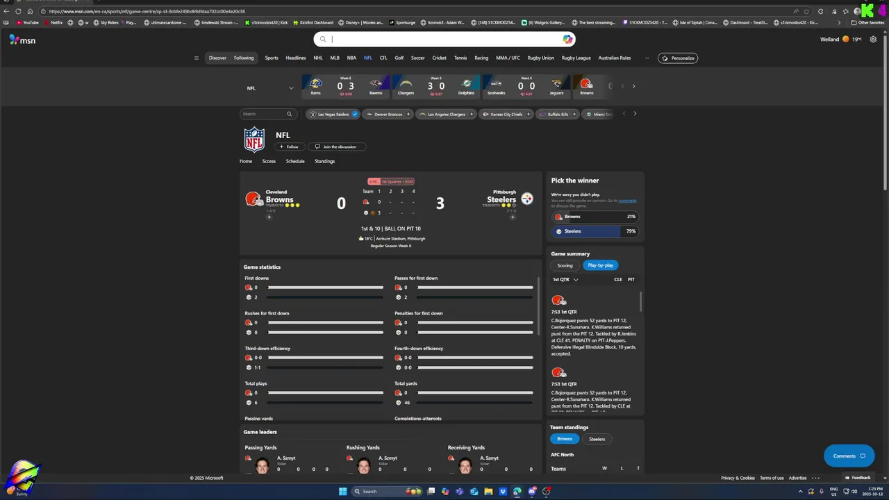Select Play-by-play summary view

[600, 265]
